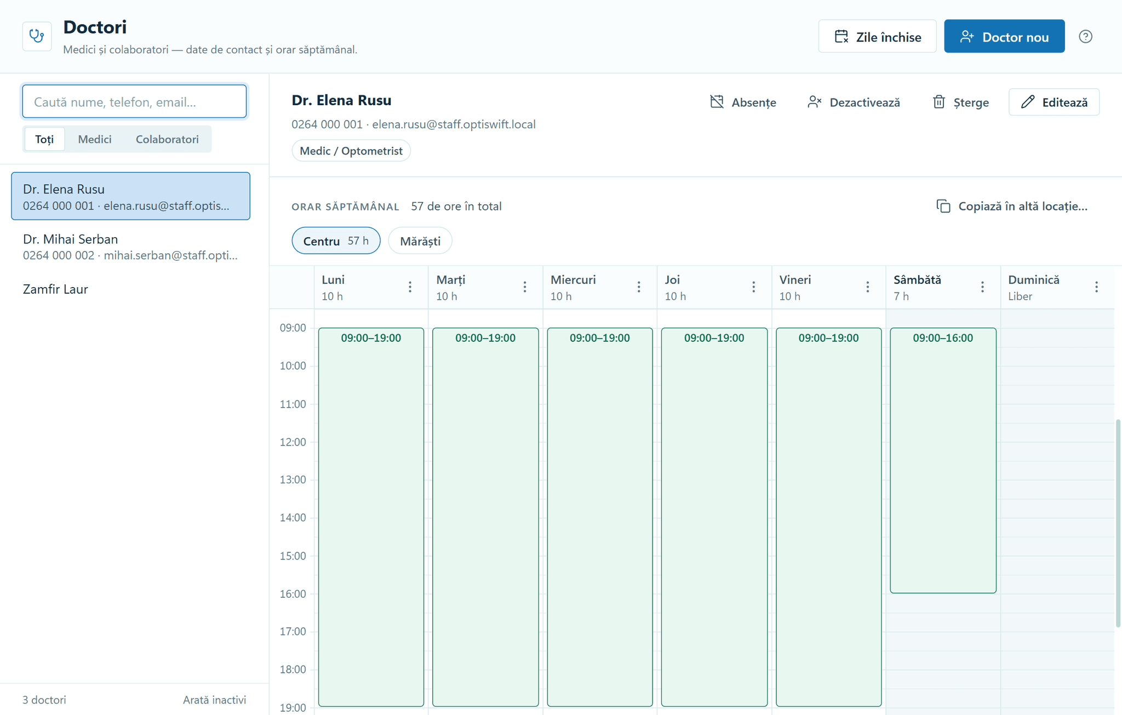Open the help question mark icon

(x=1085, y=37)
